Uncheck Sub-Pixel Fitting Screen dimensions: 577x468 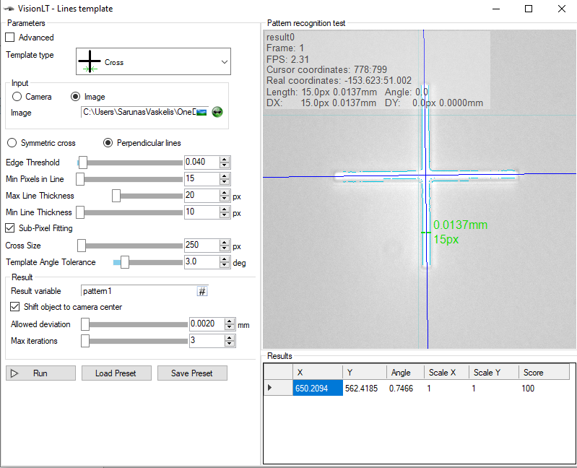[10, 227]
